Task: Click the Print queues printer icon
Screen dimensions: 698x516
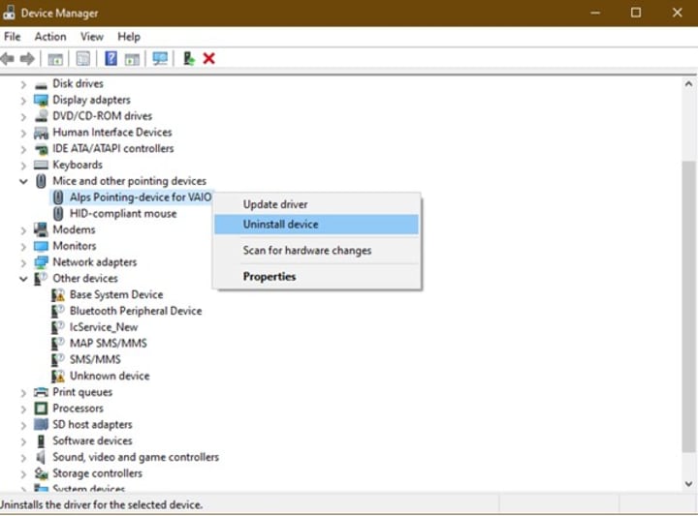Action: point(41,392)
